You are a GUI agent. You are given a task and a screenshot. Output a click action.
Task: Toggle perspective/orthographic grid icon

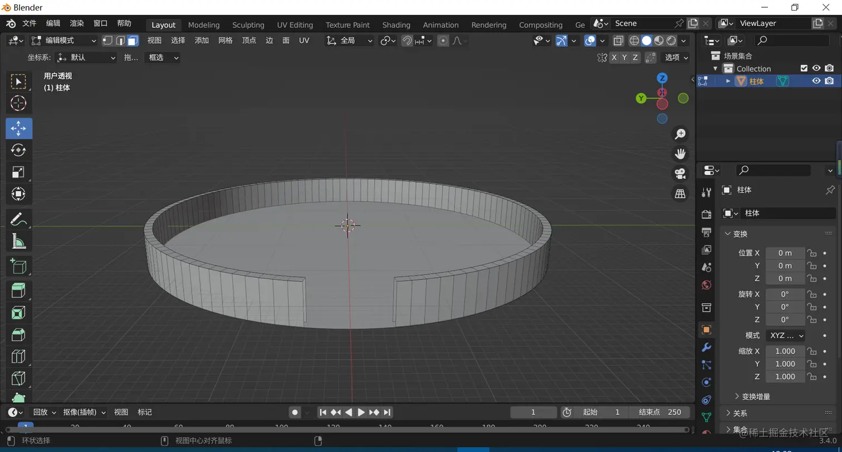(680, 193)
